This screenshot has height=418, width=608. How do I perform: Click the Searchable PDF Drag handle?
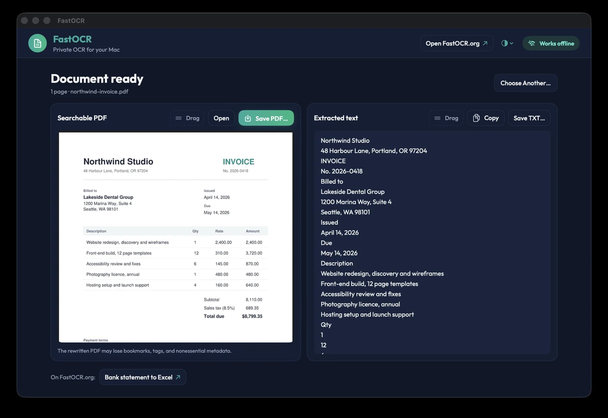[187, 118]
